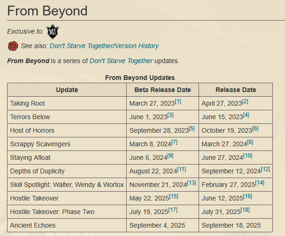Open footnote 6 after October 19, 2023
Viewport: 285px width, 236px height.
(x=255, y=129)
